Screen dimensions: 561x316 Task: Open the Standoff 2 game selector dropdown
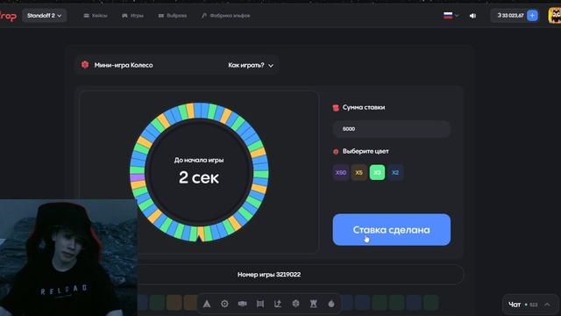[x=45, y=16]
